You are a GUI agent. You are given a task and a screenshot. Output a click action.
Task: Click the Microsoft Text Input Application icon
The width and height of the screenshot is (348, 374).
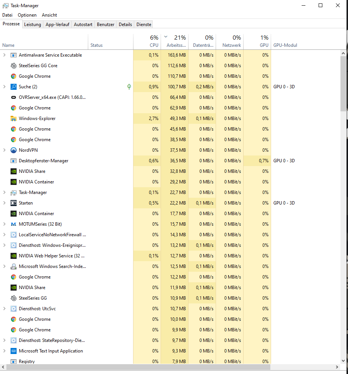tap(14, 351)
